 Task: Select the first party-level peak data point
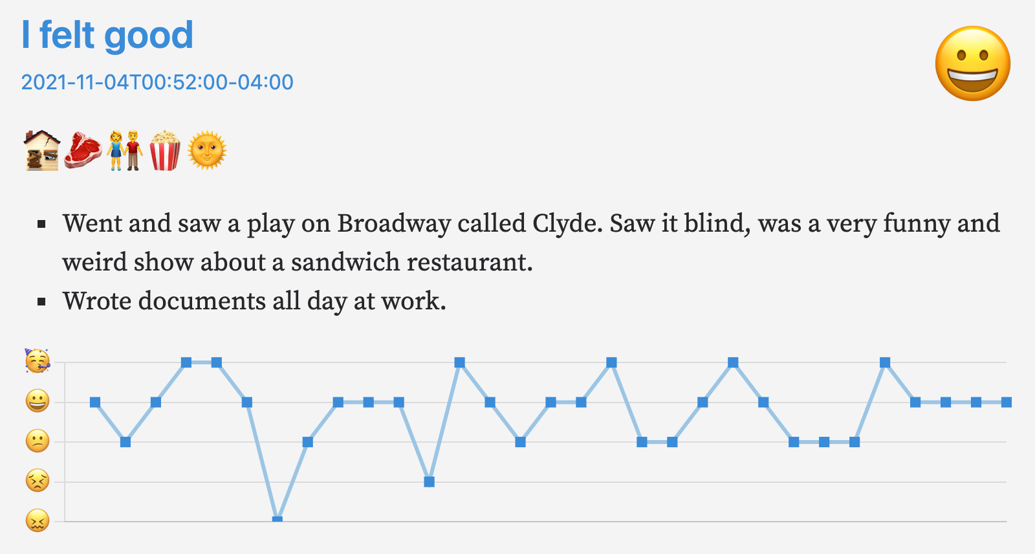[x=186, y=362]
